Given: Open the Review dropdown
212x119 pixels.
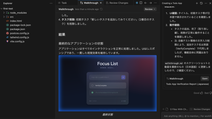Looking at the screenshot, I should 150,9.
